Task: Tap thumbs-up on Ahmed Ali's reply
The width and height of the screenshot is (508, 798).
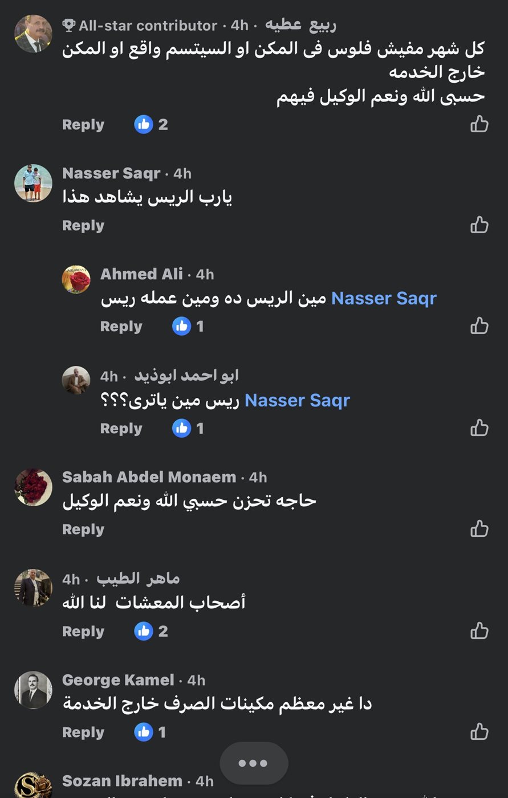Action: coord(479,326)
